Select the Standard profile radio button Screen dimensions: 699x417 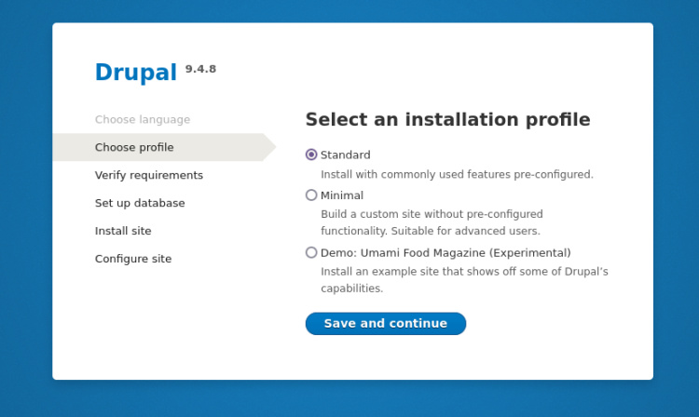point(311,155)
